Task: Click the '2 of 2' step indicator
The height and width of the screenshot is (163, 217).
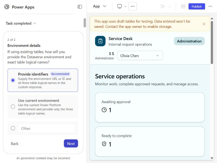Action: click(11, 40)
